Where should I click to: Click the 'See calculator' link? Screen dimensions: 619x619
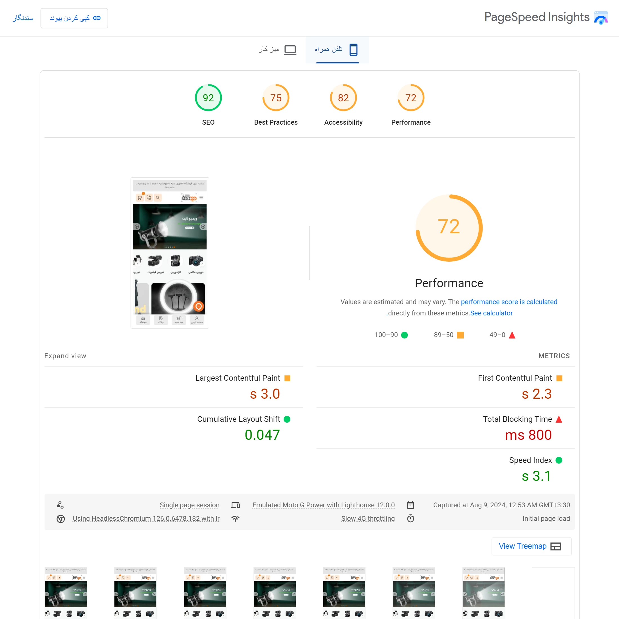coord(491,313)
